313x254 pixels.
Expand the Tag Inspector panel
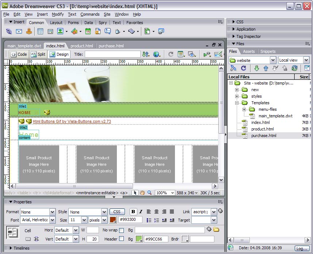click(233, 36)
